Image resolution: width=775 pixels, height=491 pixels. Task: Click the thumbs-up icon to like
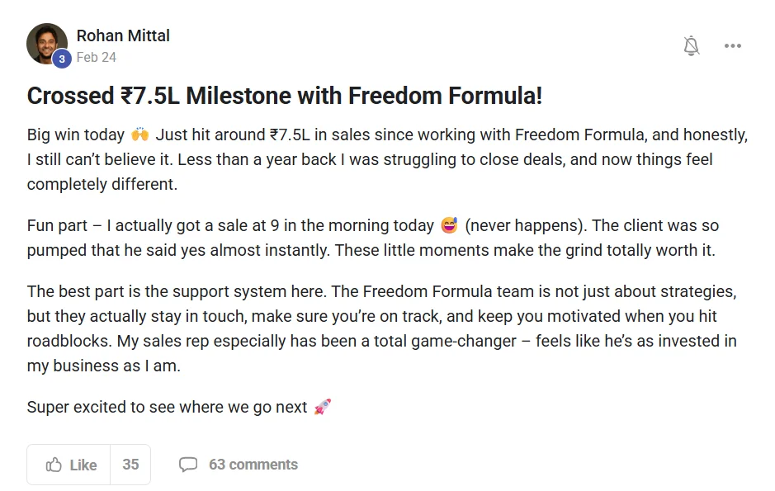pos(54,465)
